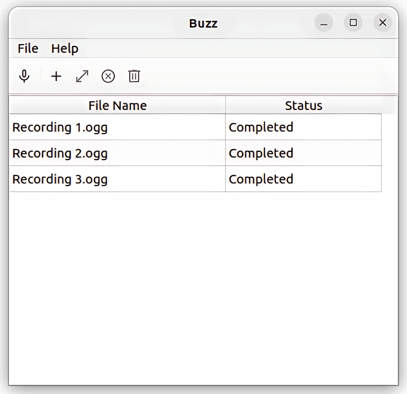Open the File menu

click(27, 48)
